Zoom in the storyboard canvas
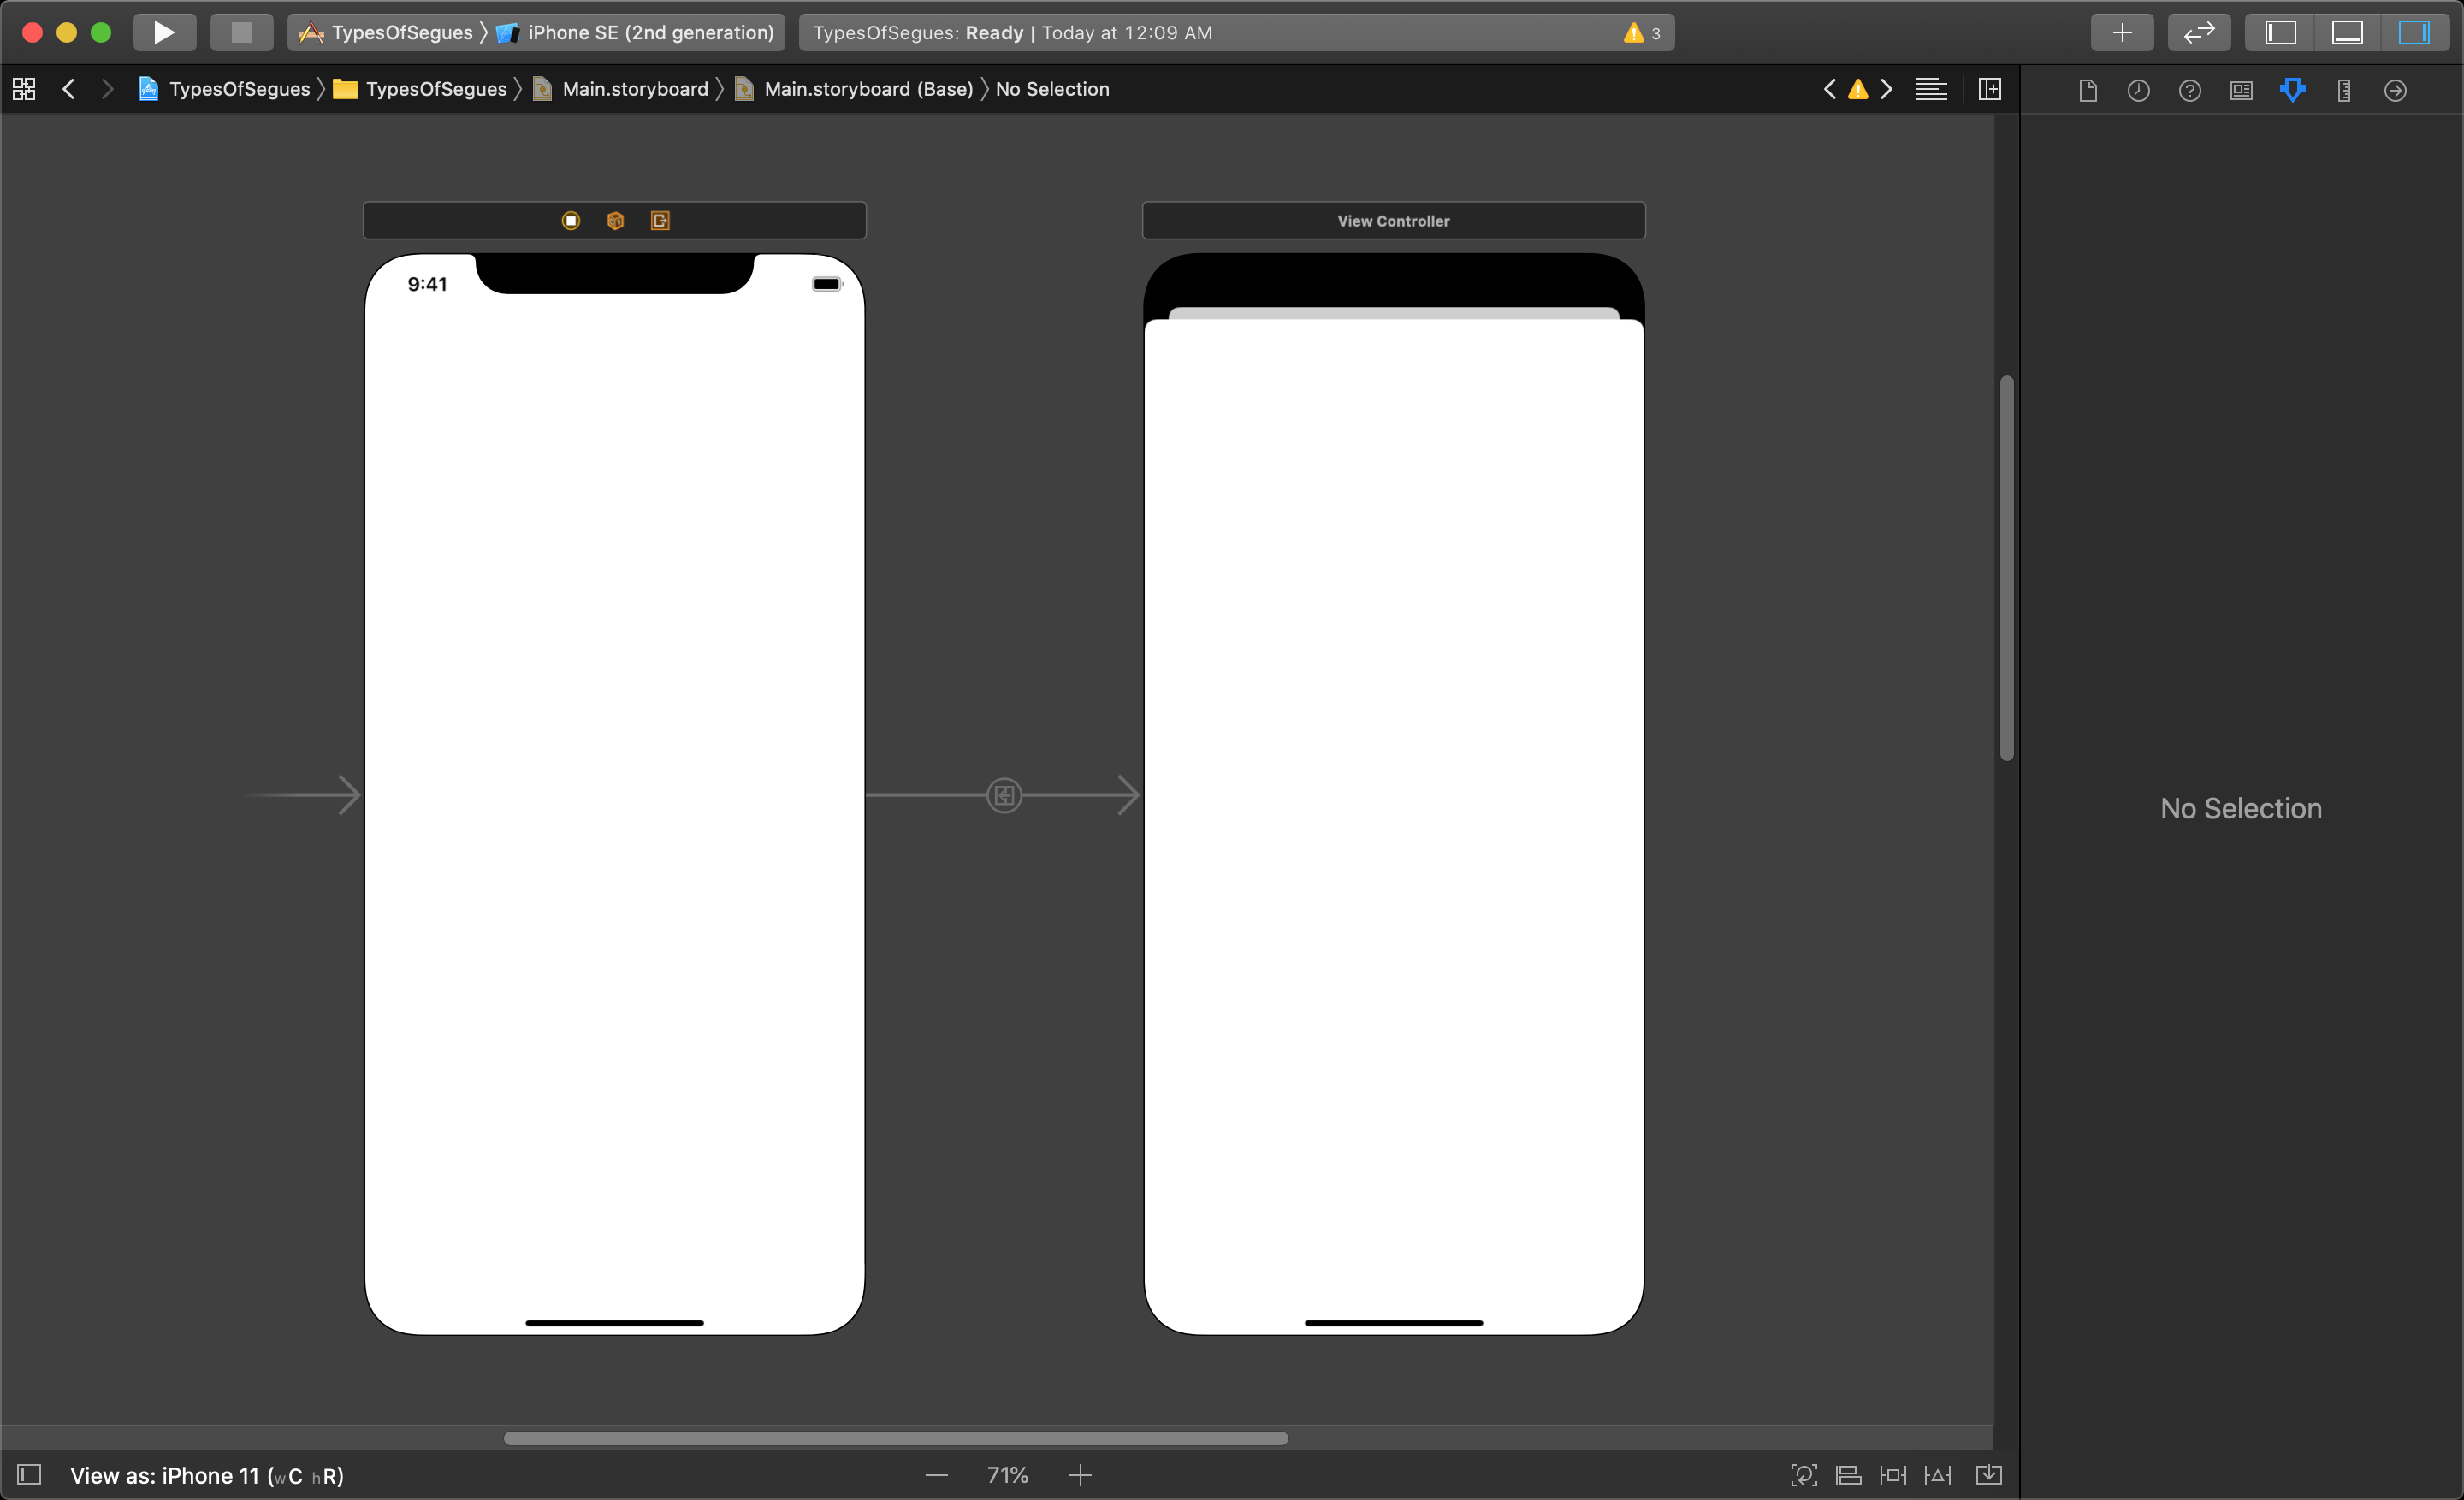 coord(1079,1475)
